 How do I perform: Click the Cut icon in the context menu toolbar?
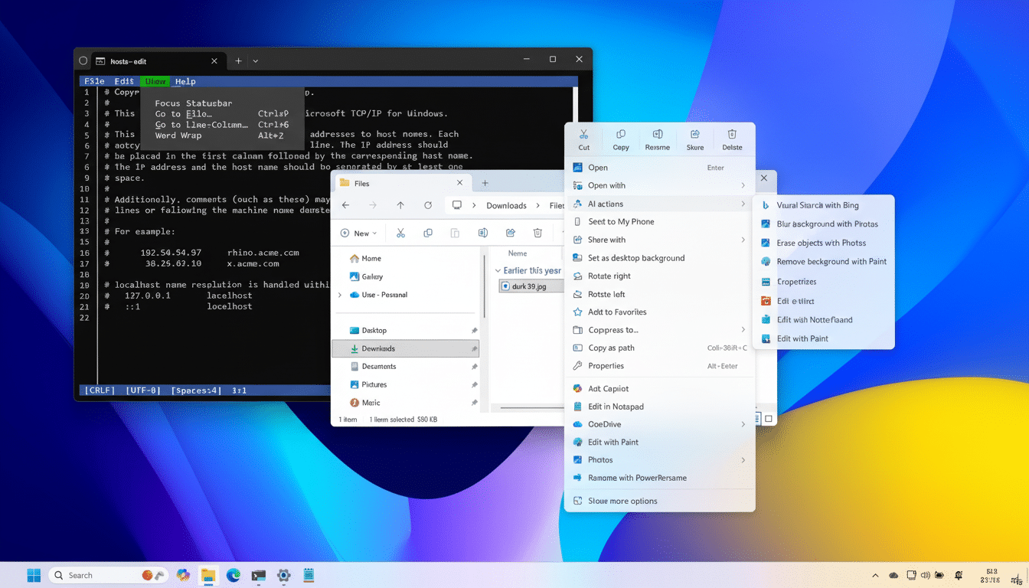(583, 139)
